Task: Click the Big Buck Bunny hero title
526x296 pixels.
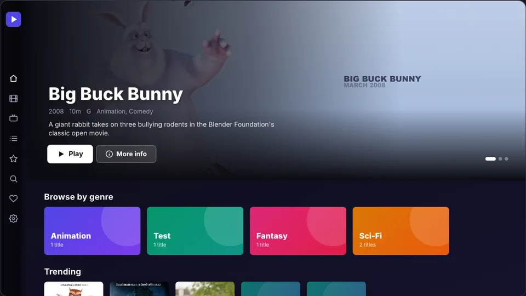Action: pos(116,94)
